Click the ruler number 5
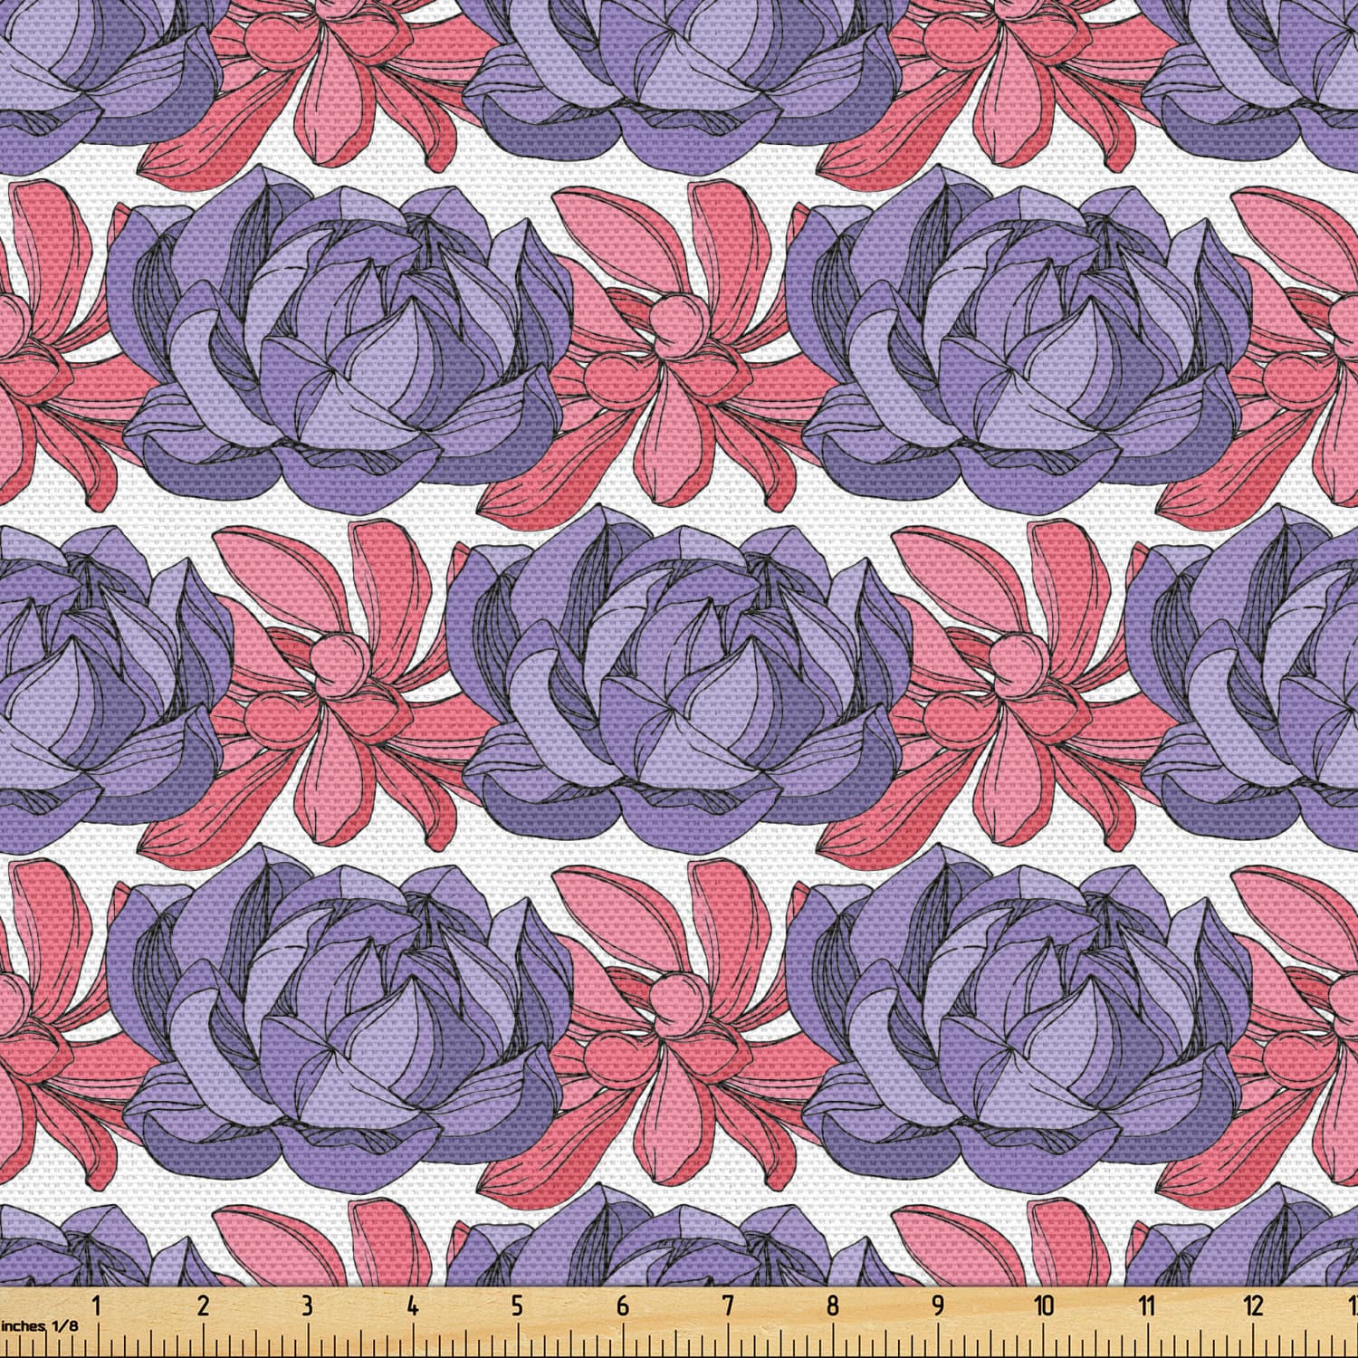 pyautogui.click(x=517, y=1305)
